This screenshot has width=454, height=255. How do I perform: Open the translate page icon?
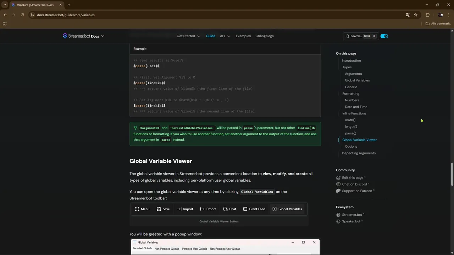tap(408, 15)
